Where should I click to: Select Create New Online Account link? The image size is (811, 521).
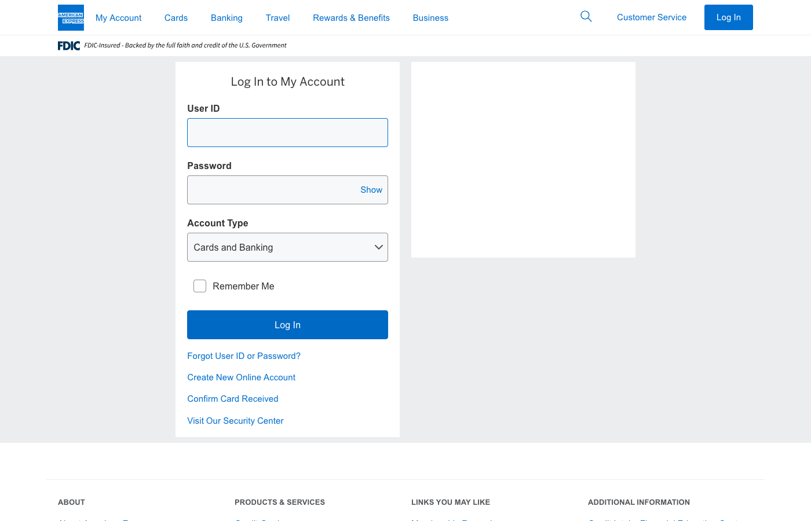point(241,377)
